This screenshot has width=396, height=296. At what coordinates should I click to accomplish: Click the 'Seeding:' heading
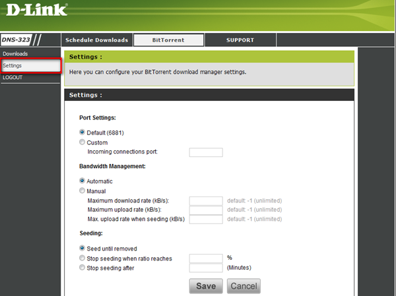coord(91,233)
